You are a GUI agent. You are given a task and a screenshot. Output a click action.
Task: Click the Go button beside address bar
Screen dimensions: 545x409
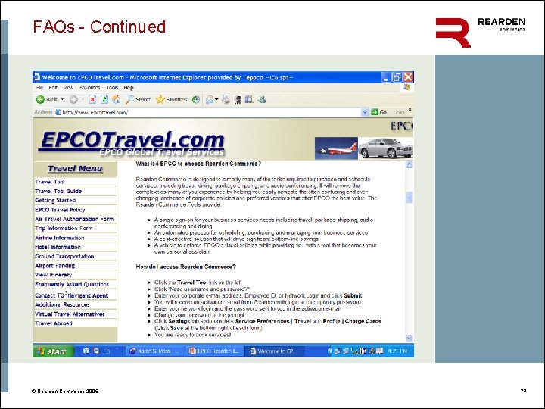[x=379, y=112]
